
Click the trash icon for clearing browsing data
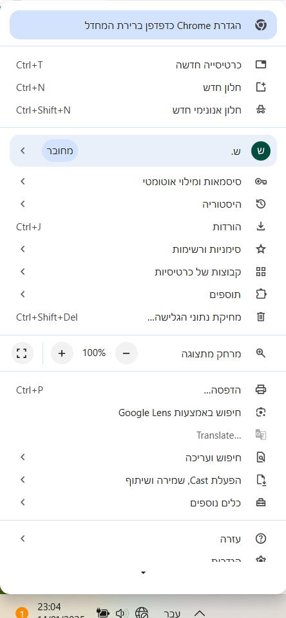click(261, 317)
